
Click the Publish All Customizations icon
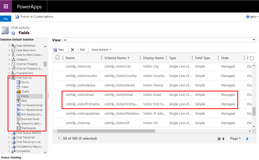[x=17, y=17]
